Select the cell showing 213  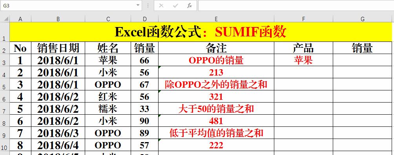(216, 72)
